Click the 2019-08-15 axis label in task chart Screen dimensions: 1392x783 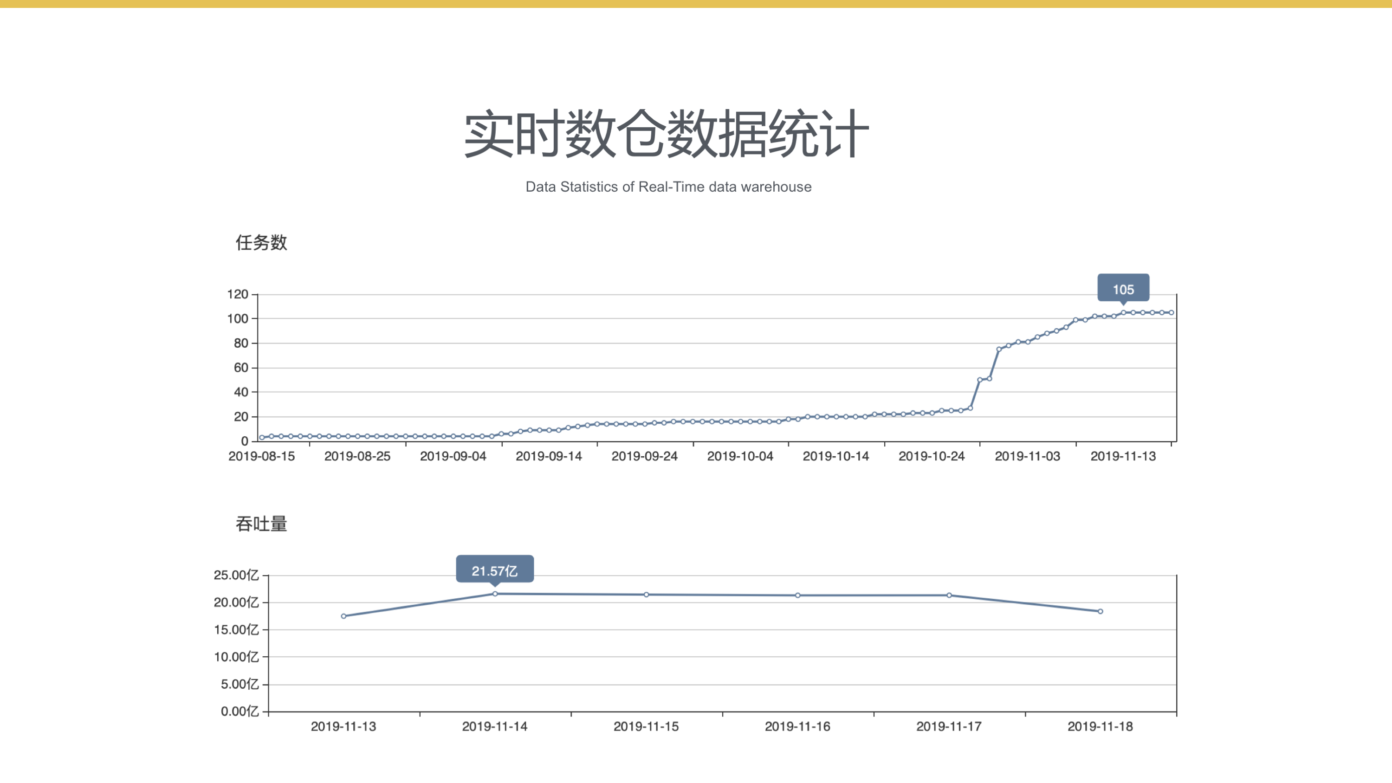click(x=261, y=456)
